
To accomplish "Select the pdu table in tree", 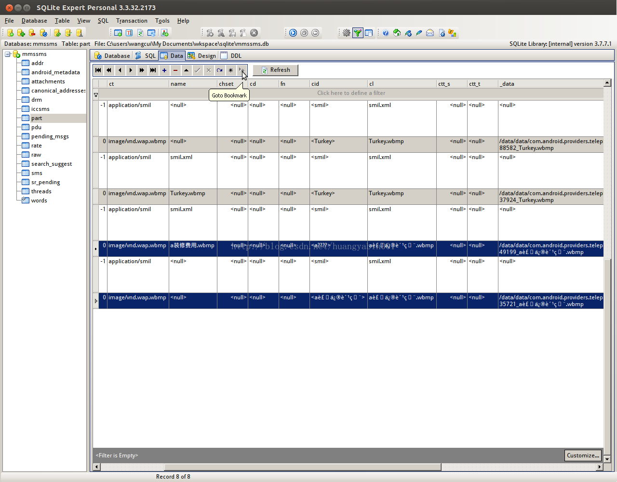I will (37, 127).
